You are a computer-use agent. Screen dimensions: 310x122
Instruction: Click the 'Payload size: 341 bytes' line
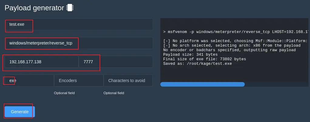tap(190, 54)
